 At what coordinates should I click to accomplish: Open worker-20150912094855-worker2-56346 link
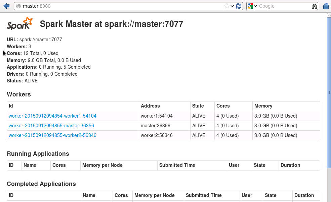pos(52,135)
